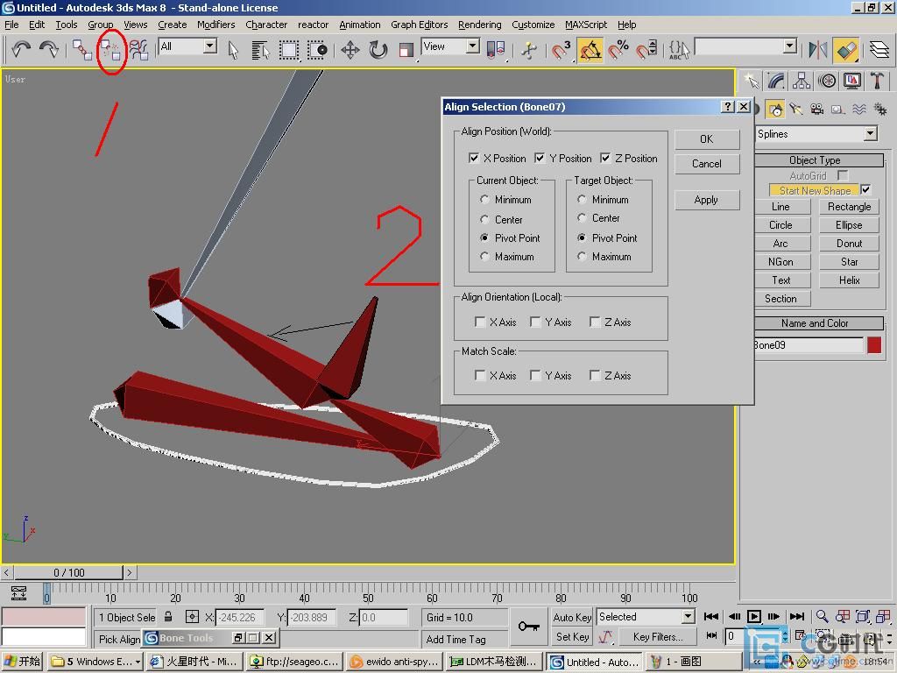The height and width of the screenshot is (673, 897).
Task: Open the Hierarchy command panel tab
Action: point(801,81)
